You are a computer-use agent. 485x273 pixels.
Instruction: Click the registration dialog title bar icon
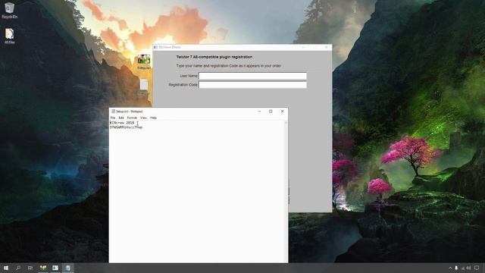[x=155, y=47]
